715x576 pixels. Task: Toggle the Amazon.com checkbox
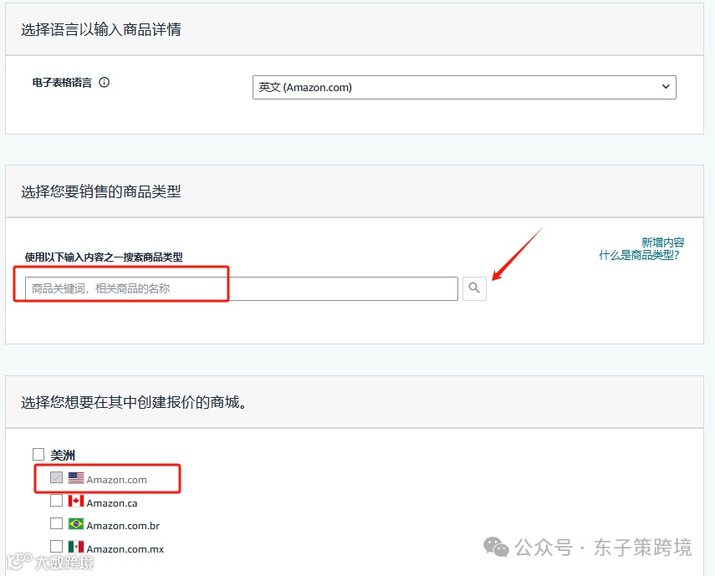tap(57, 477)
